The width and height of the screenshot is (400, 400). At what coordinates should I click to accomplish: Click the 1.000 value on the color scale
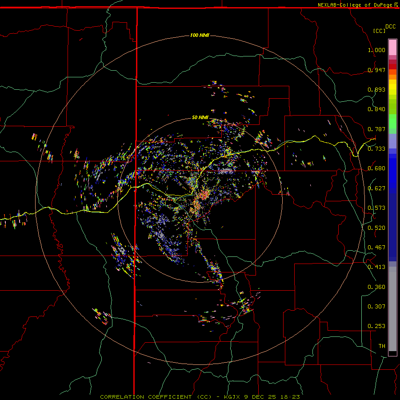coord(376,50)
